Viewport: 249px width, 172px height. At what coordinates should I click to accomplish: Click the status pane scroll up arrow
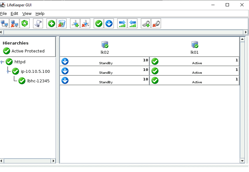242,39
